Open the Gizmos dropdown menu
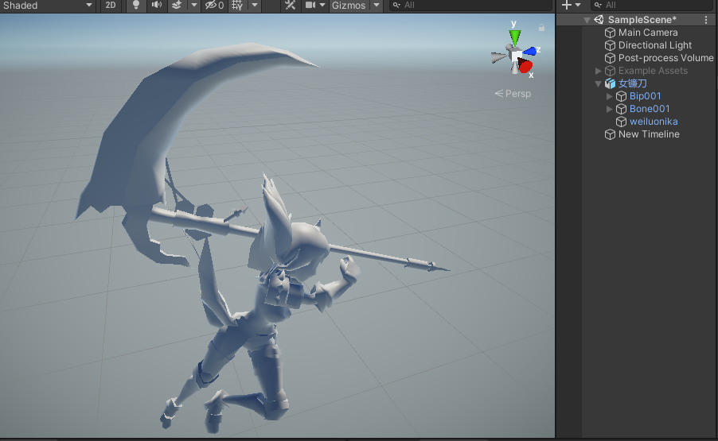This screenshot has height=441, width=718. coord(348,6)
